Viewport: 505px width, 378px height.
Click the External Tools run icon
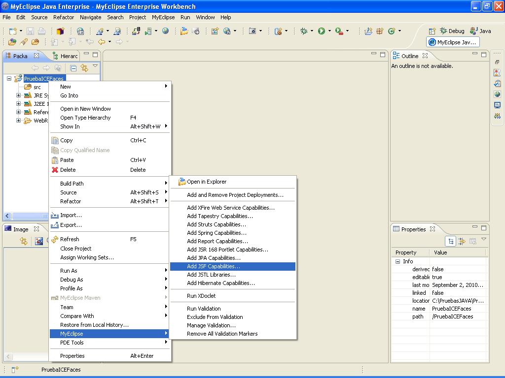click(339, 31)
